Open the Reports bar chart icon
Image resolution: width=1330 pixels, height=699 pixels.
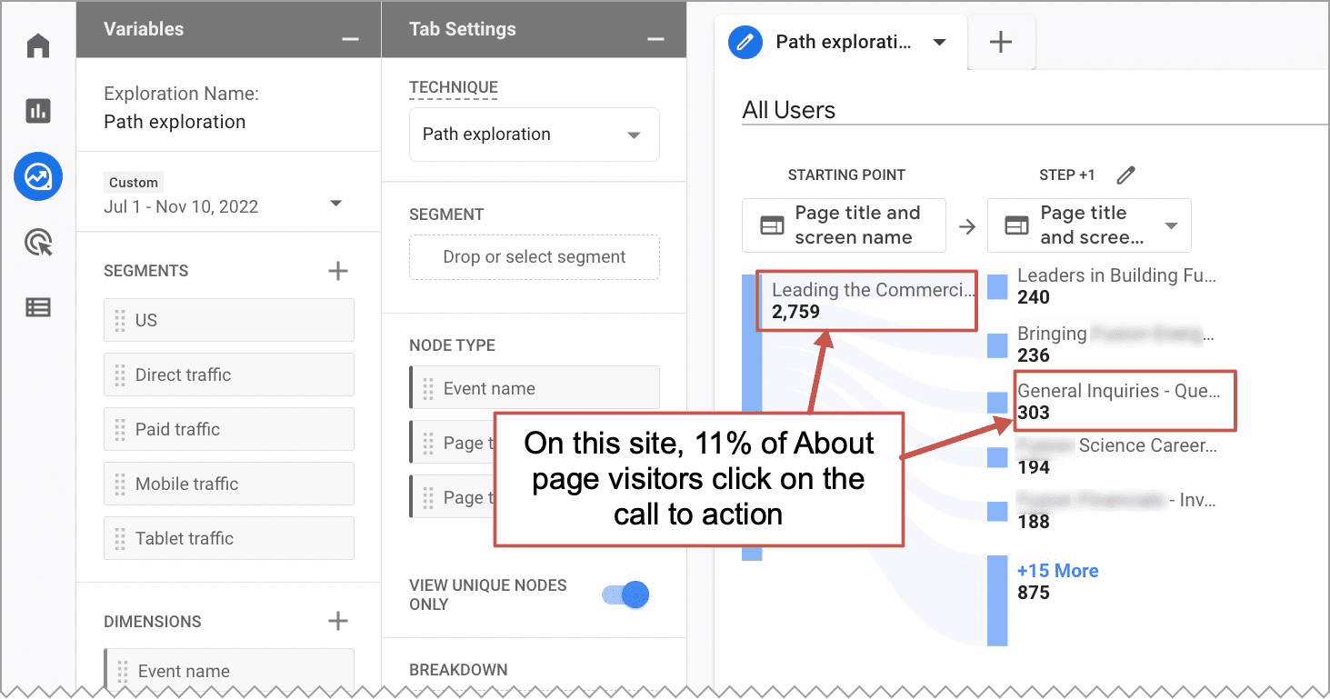[x=38, y=111]
